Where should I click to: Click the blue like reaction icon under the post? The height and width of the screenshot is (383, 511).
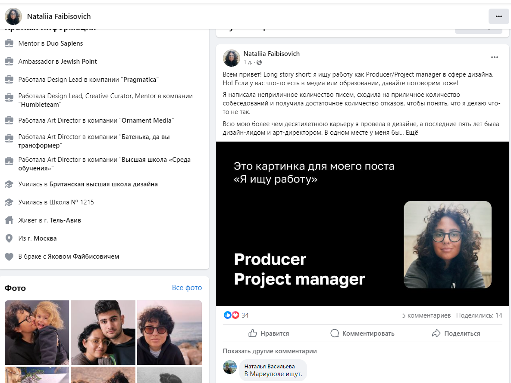point(228,315)
